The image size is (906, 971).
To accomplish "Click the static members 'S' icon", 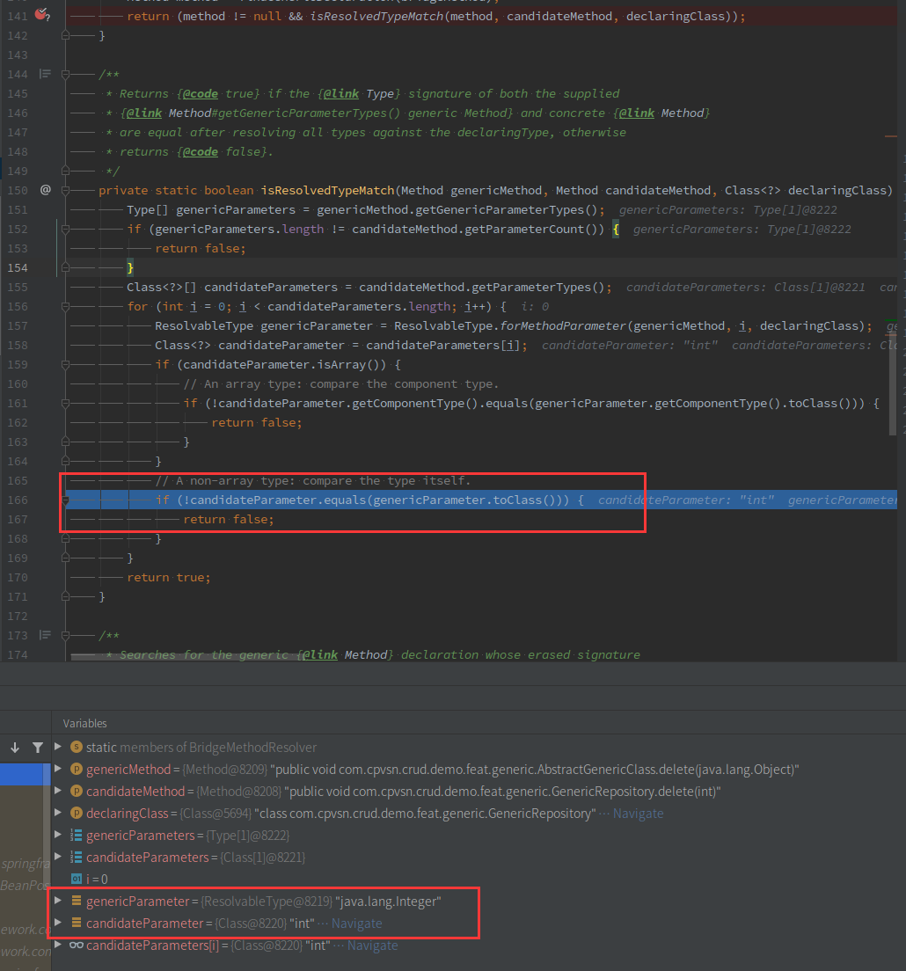I will [x=77, y=747].
